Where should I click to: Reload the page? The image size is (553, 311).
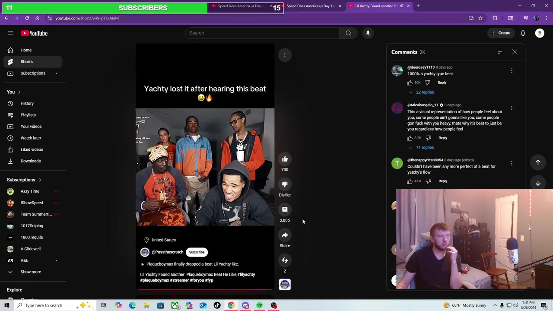[27, 18]
